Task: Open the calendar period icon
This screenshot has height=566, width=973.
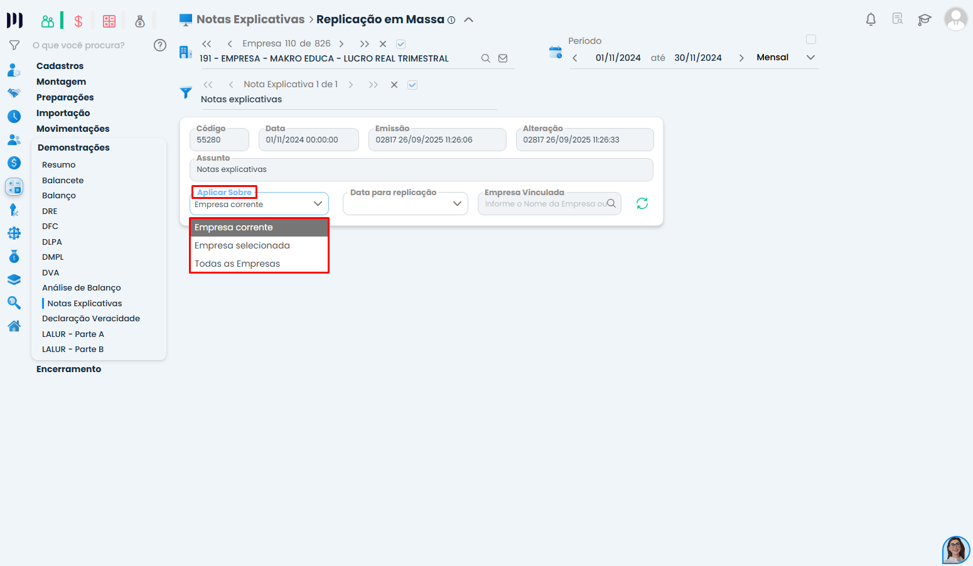Action: pos(555,52)
